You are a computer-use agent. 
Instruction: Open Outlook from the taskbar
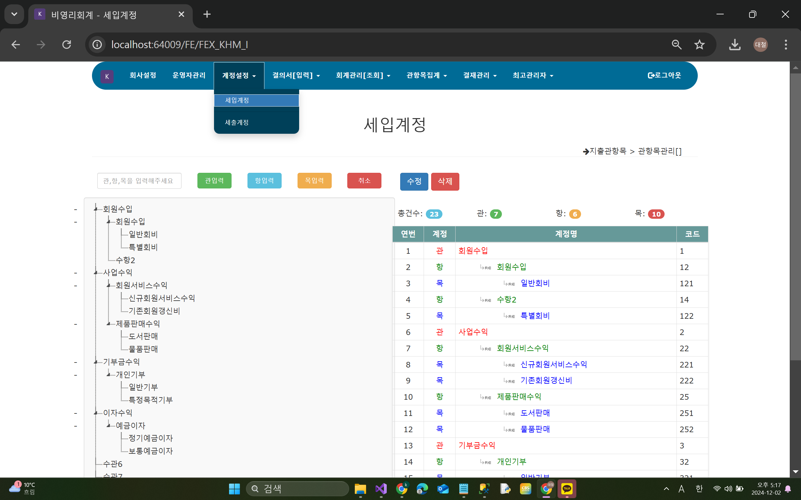(443, 489)
